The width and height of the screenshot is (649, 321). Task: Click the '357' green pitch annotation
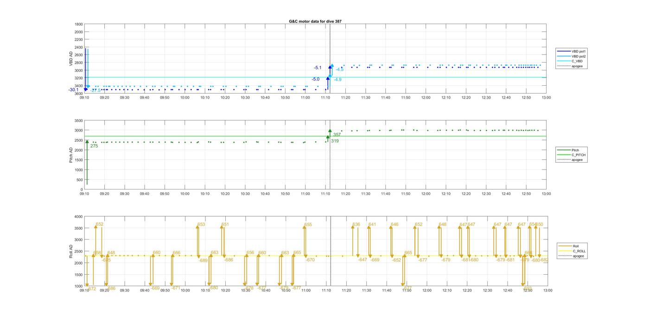[337, 135]
